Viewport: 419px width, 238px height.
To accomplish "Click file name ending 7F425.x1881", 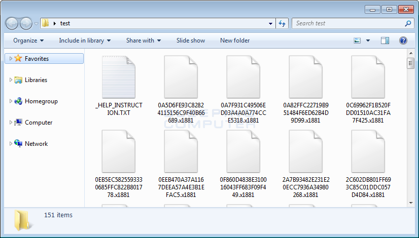I will (x=368, y=112).
